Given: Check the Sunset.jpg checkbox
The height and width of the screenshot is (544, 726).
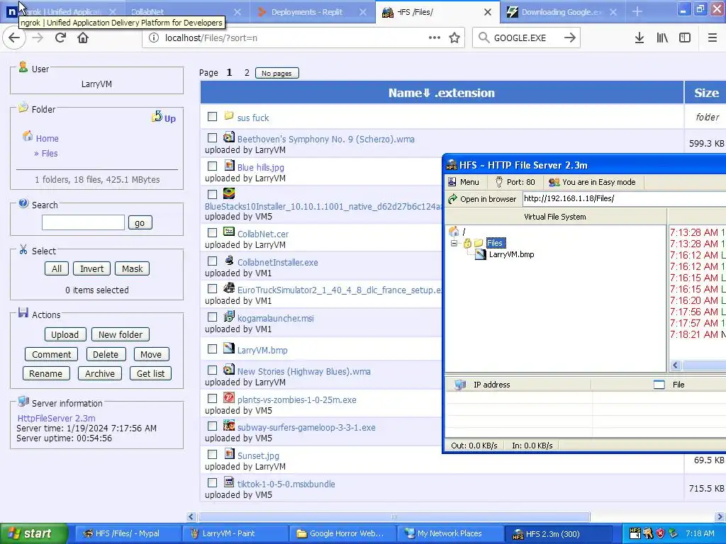Looking at the screenshot, I should click(x=212, y=455).
